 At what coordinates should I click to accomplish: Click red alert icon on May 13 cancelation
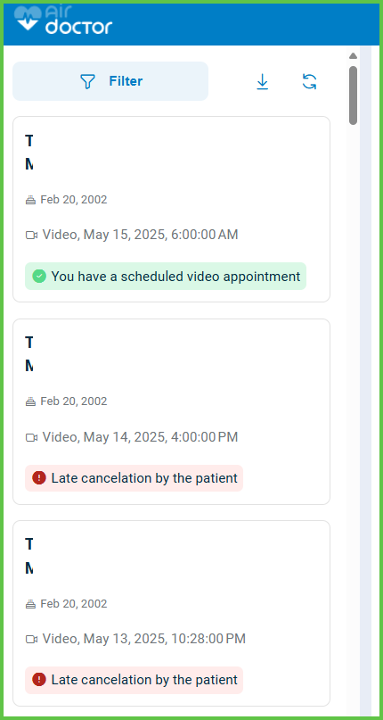pos(39,680)
